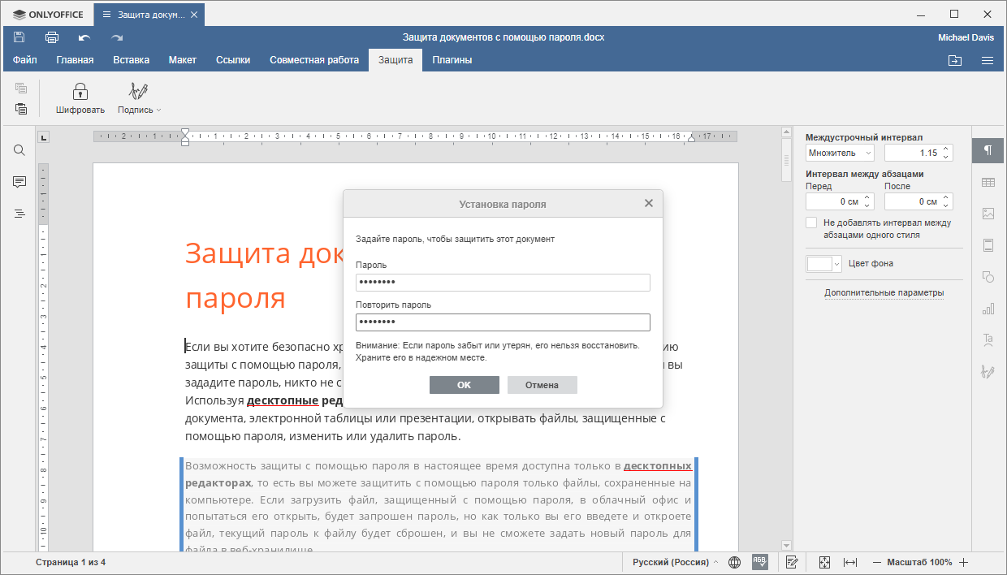Toggle Track changes icon in status bar
1007x575 pixels.
[793, 562]
